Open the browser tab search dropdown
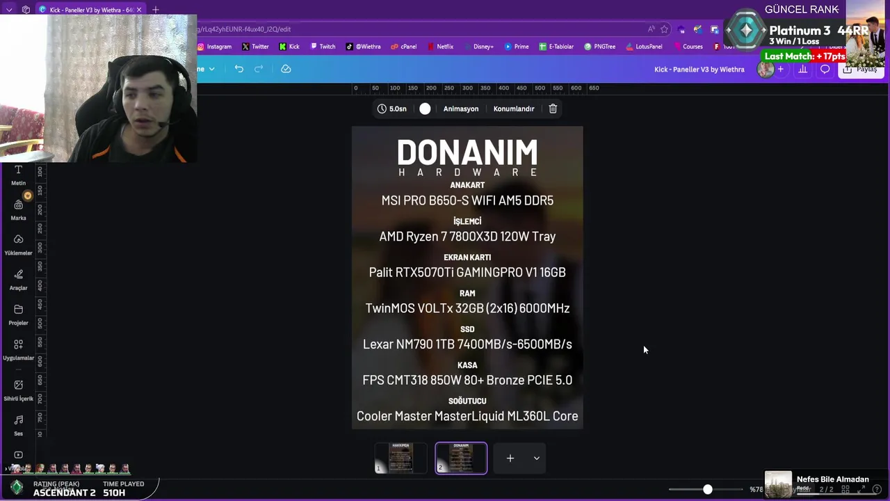890x501 pixels. click(9, 10)
